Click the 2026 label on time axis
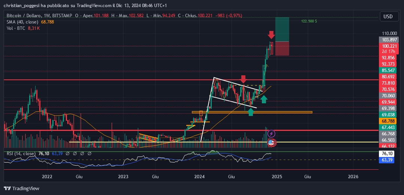This screenshot has width=404, height=195. click(353, 177)
